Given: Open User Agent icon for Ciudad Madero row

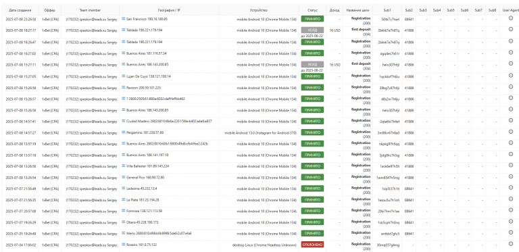Looking at the screenshot, I should (510, 120).
